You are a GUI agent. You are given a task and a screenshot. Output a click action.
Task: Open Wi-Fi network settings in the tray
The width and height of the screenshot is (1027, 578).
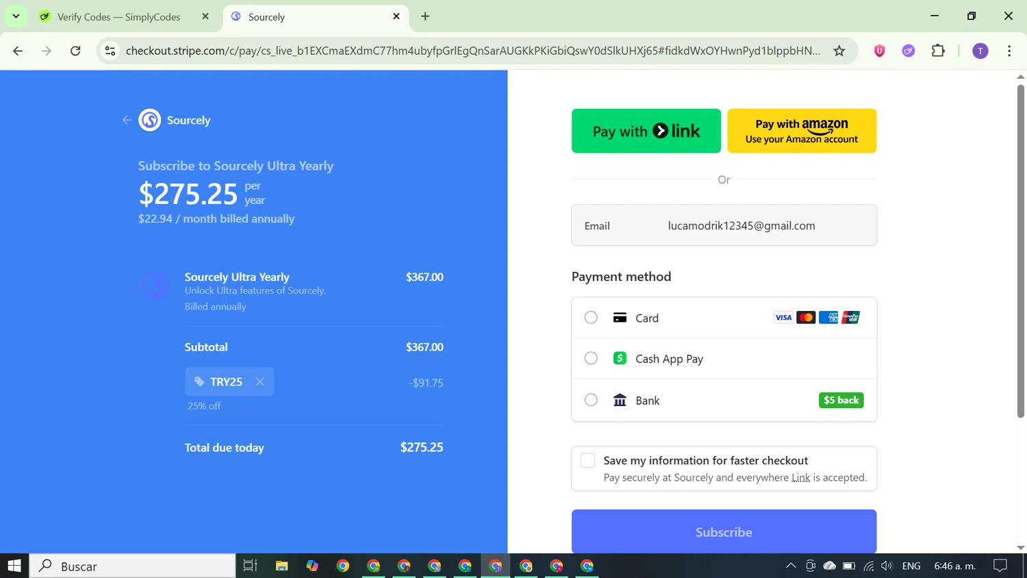[868, 566]
